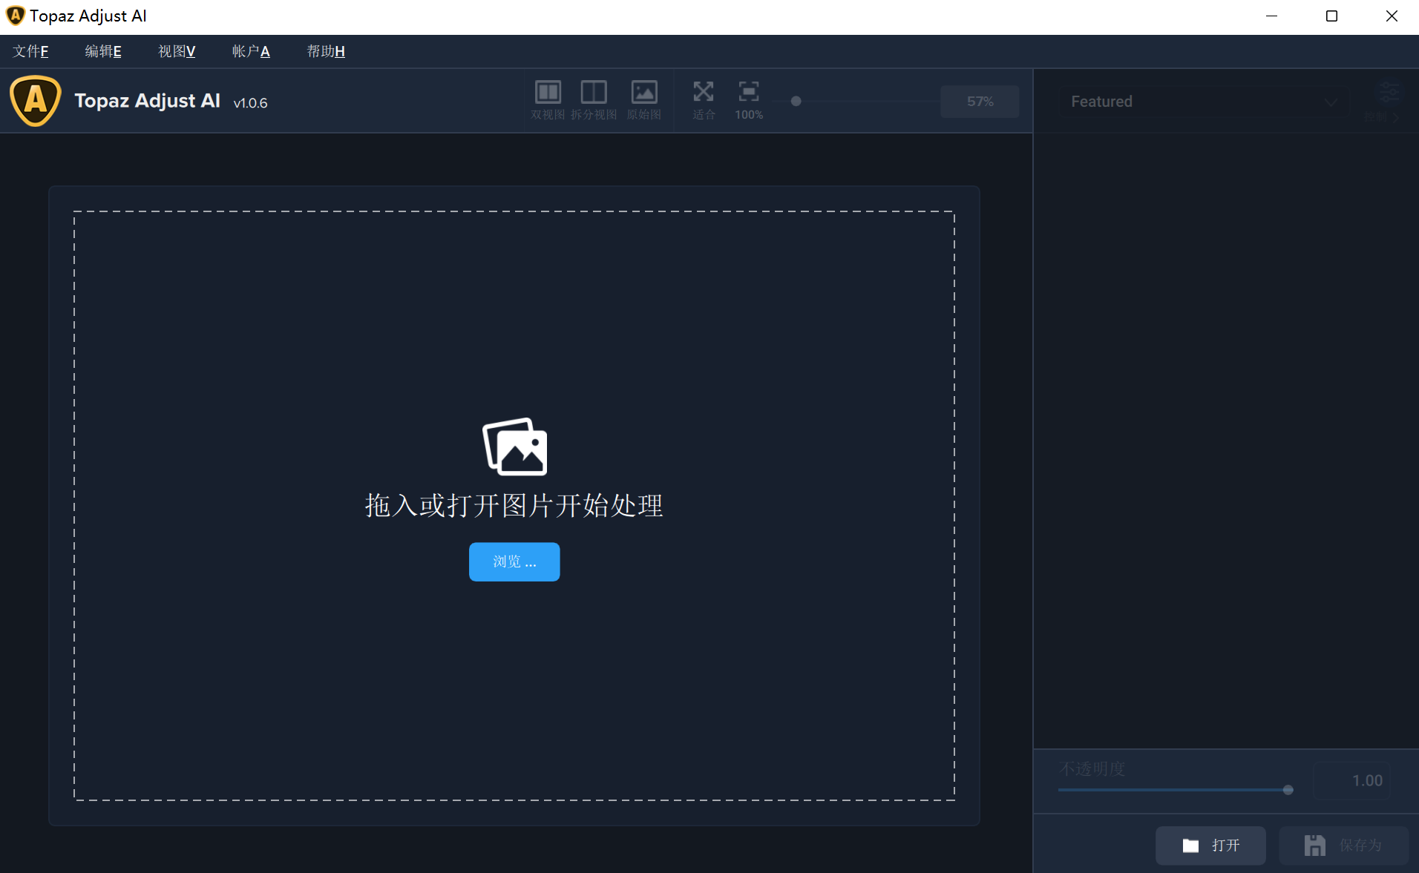Click the Topaz Adjust AI shield logo
The image size is (1419, 873).
click(x=35, y=101)
